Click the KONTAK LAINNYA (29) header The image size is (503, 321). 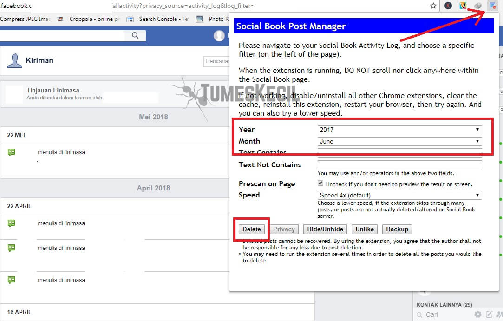(x=444, y=305)
